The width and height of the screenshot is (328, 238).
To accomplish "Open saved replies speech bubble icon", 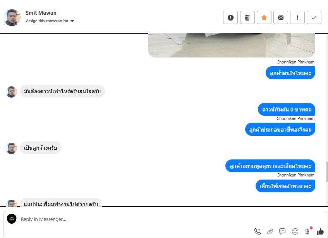I will tap(282, 231).
